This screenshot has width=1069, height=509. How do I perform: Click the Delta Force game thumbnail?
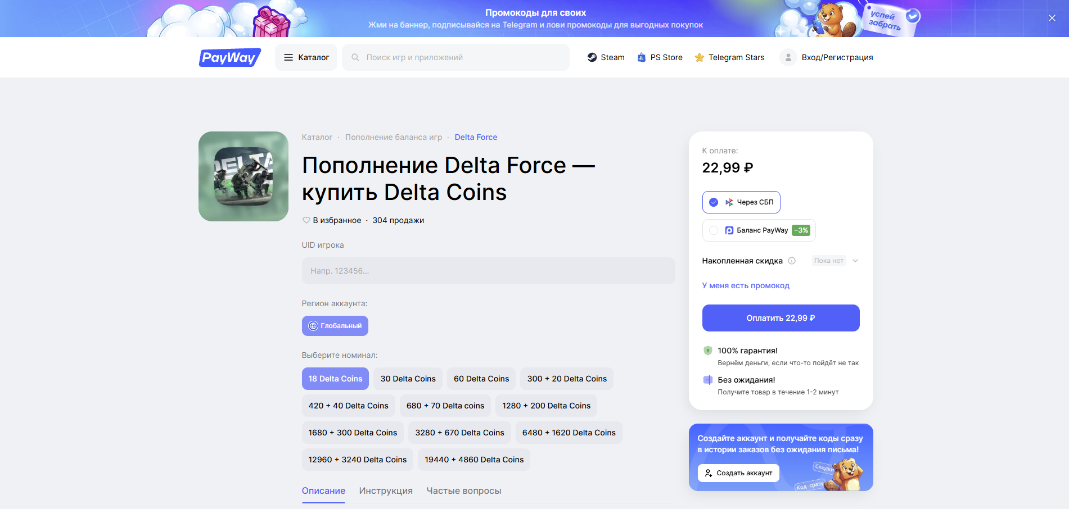[x=243, y=176]
